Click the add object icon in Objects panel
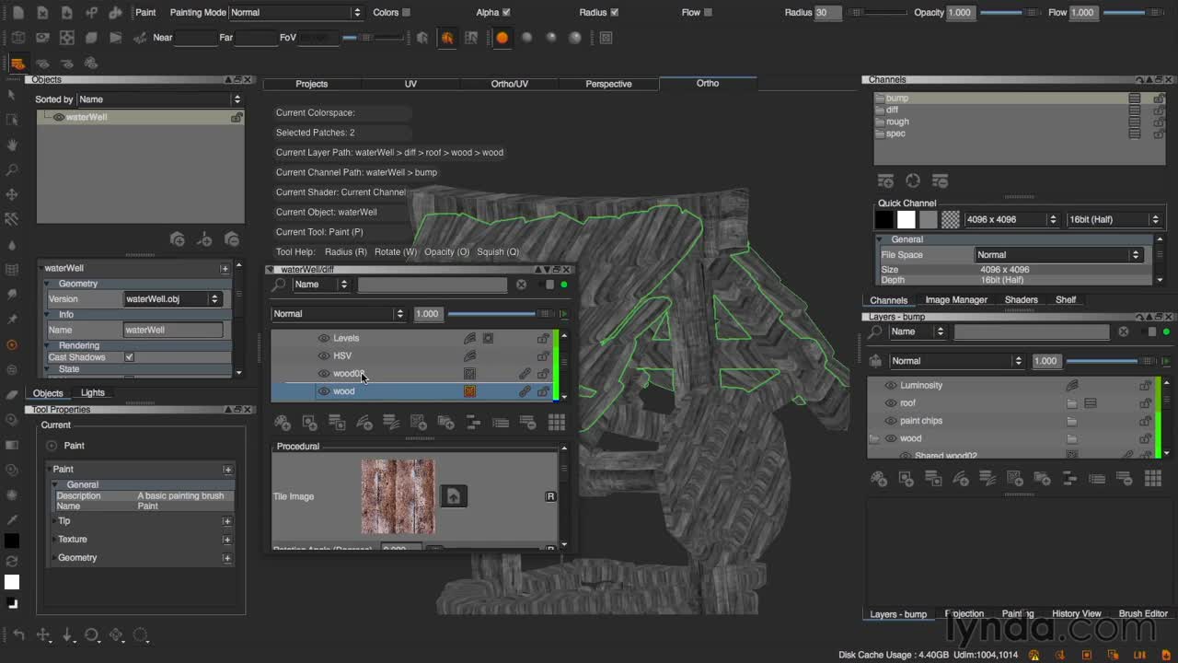Viewport: 1178px width, 663px height. tap(177, 239)
